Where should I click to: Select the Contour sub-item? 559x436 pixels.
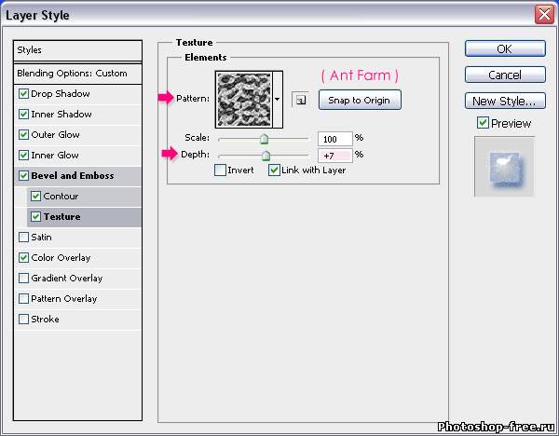60,197
